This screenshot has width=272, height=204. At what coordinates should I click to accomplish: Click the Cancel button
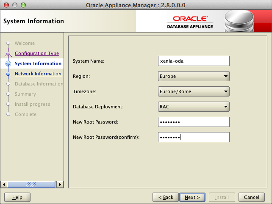[x=252, y=197]
